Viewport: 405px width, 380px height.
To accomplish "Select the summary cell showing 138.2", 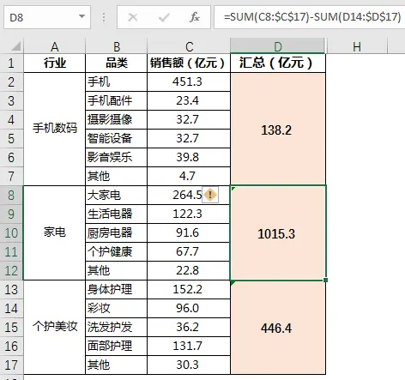I will 278,130.
